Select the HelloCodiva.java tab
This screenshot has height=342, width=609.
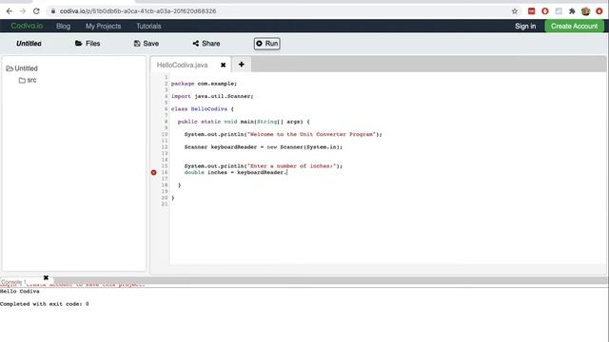point(182,65)
